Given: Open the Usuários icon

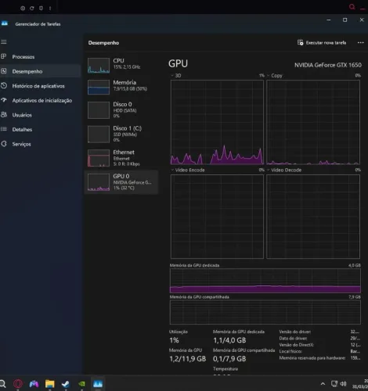Looking at the screenshot, I should [4, 115].
